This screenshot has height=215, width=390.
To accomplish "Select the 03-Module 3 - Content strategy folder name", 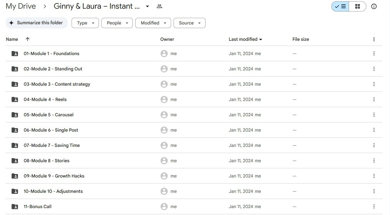I will click(57, 84).
